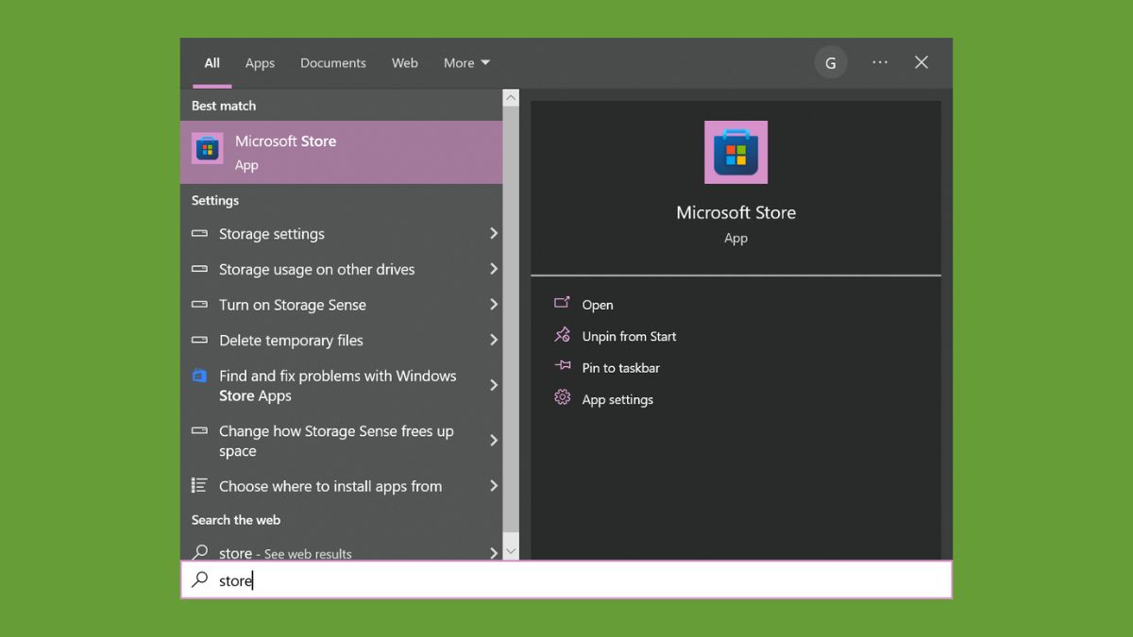Click Open for Microsoft Store
The height and width of the screenshot is (637, 1133).
[598, 305]
